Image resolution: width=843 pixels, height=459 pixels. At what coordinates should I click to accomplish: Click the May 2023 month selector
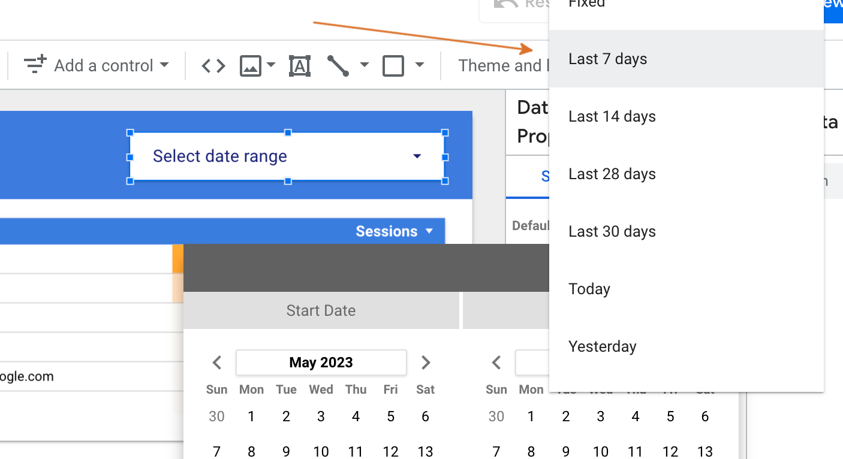[321, 363]
